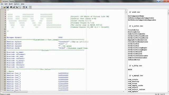Viewport: 169px width, 95px height.
Task: Select GetActorPos in the function list
Action: (133, 46)
